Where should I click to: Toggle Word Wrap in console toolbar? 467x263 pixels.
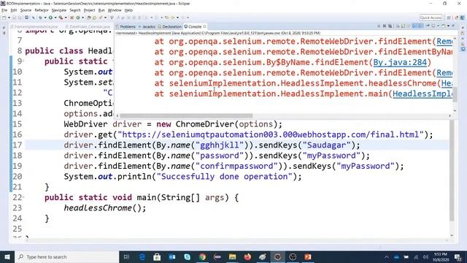(409, 26)
